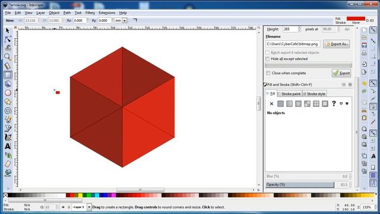The height and width of the screenshot is (214, 380).
Task: Iconify the Fill and Stroke panel
Action: (x=344, y=84)
